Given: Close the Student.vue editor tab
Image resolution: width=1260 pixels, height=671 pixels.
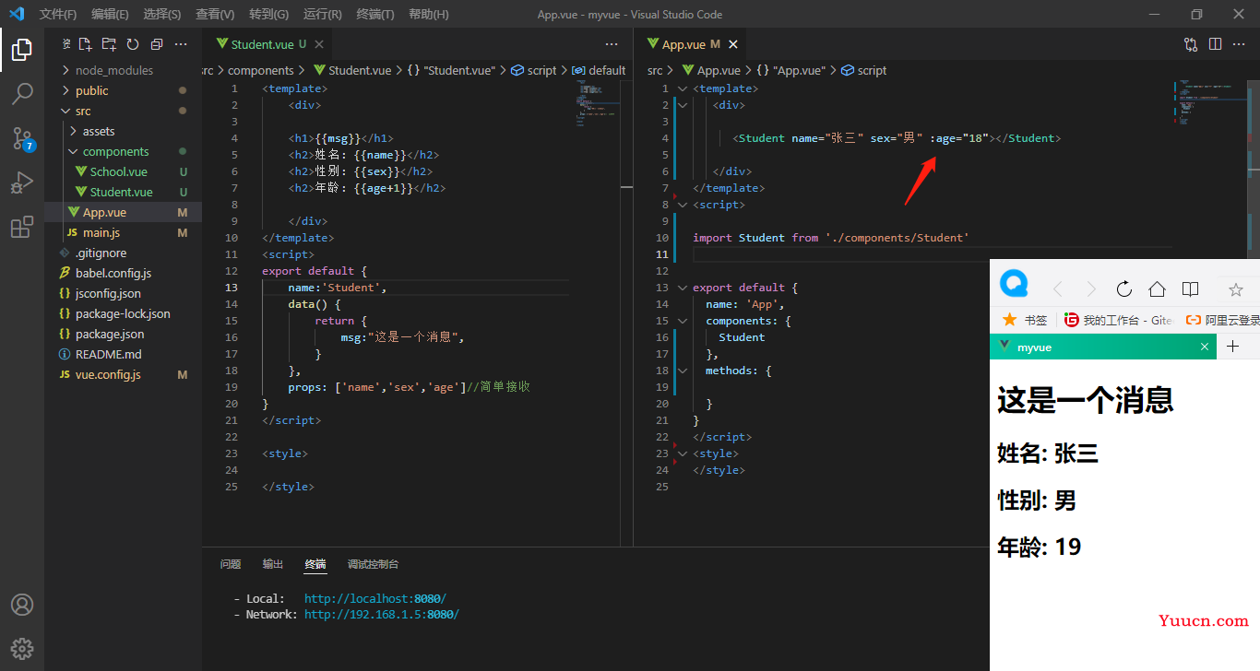Looking at the screenshot, I should coord(319,44).
